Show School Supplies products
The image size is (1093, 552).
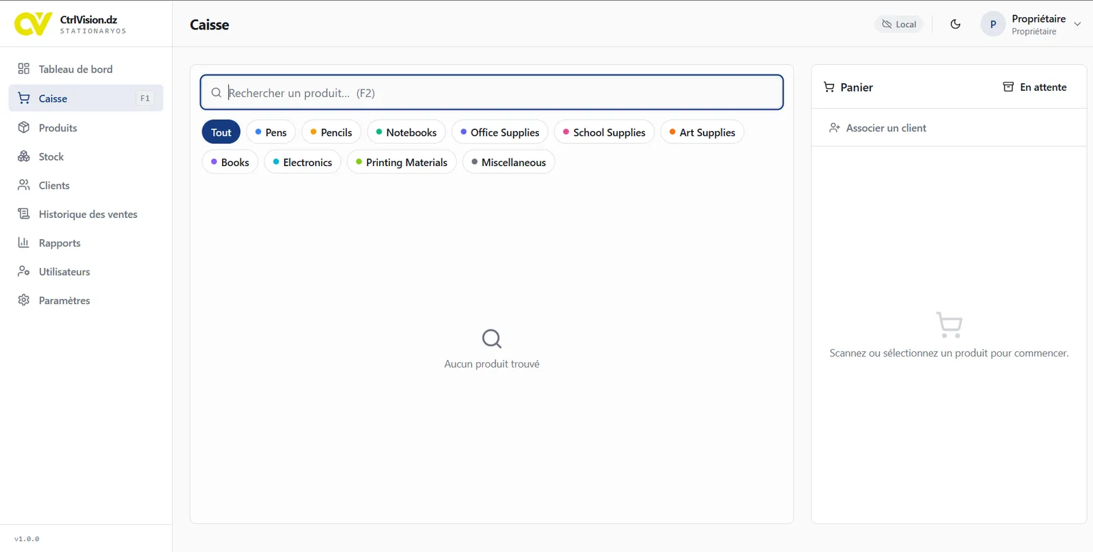(605, 133)
